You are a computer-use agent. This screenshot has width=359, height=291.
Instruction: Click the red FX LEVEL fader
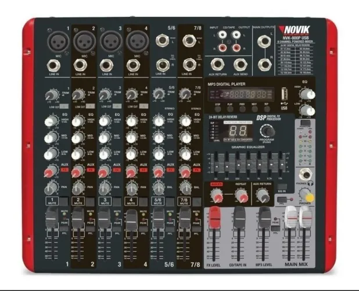click(214, 218)
